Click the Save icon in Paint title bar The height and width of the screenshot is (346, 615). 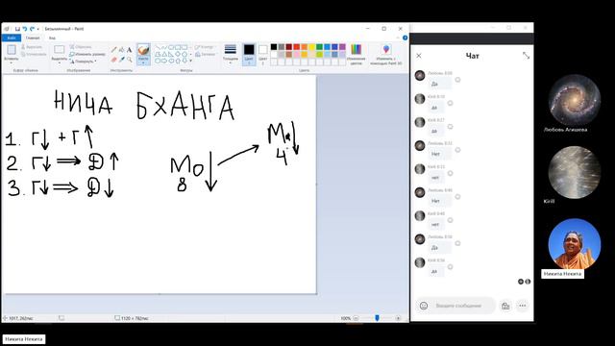point(17,29)
